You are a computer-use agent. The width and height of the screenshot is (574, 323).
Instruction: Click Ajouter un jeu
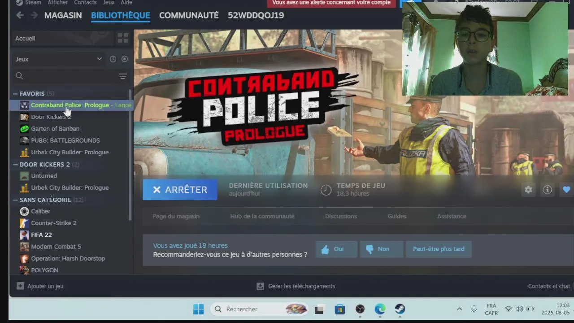tap(40, 286)
